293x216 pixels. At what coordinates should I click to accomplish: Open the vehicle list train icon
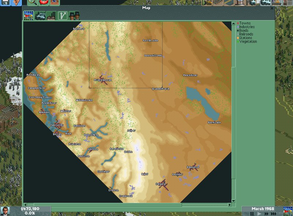pos(265,3)
